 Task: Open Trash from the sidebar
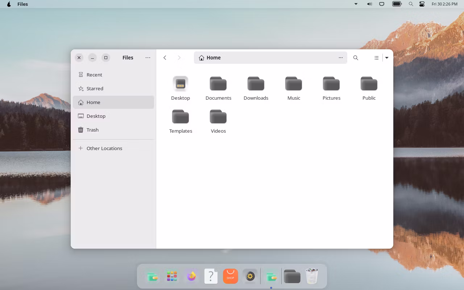tap(92, 130)
